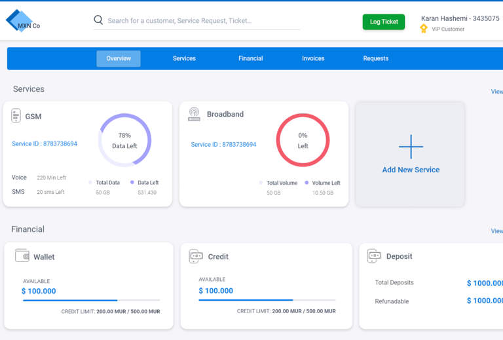This screenshot has height=340, width=503.
Task: Click the MXN Co logo
Action: 23,21
